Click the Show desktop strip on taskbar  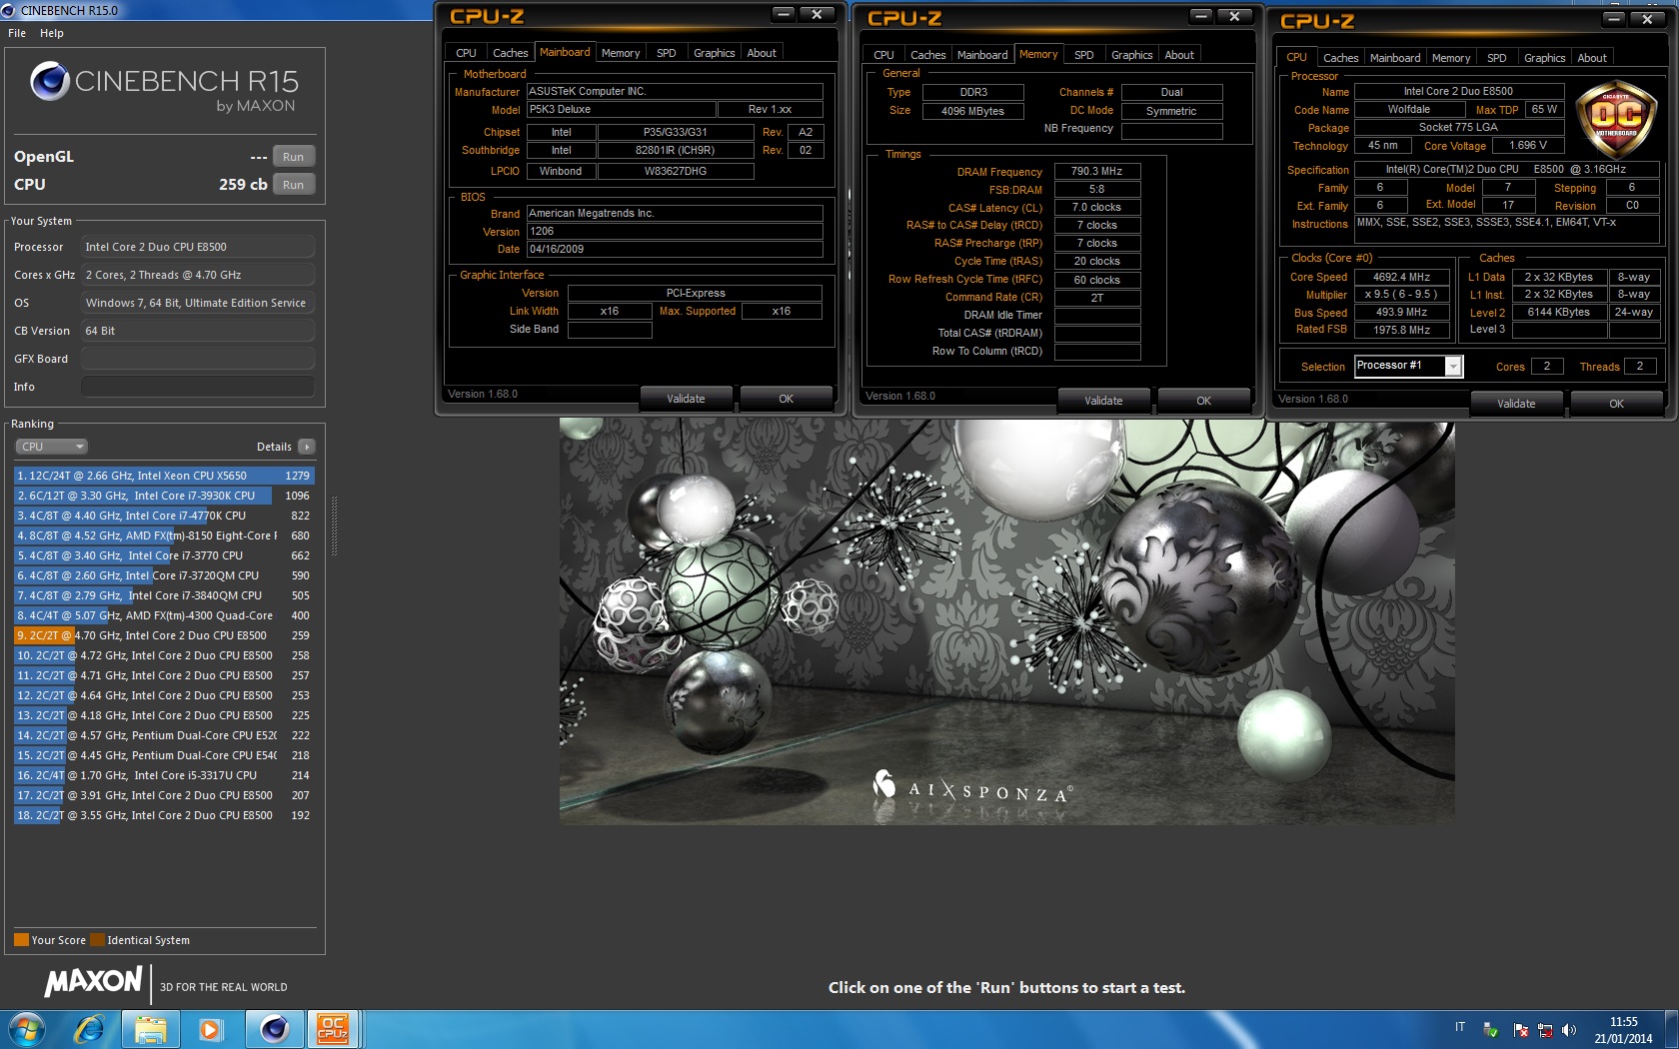click(1671, 1029)
